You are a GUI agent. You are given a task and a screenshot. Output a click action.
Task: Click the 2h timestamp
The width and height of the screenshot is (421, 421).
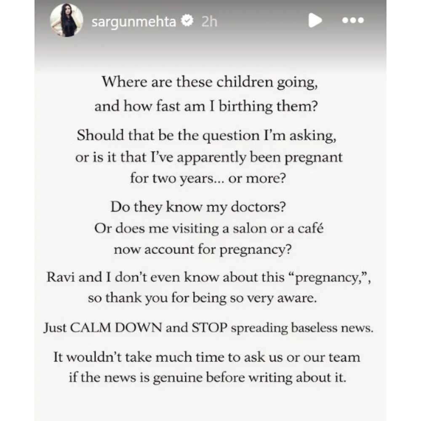[209, 21]
